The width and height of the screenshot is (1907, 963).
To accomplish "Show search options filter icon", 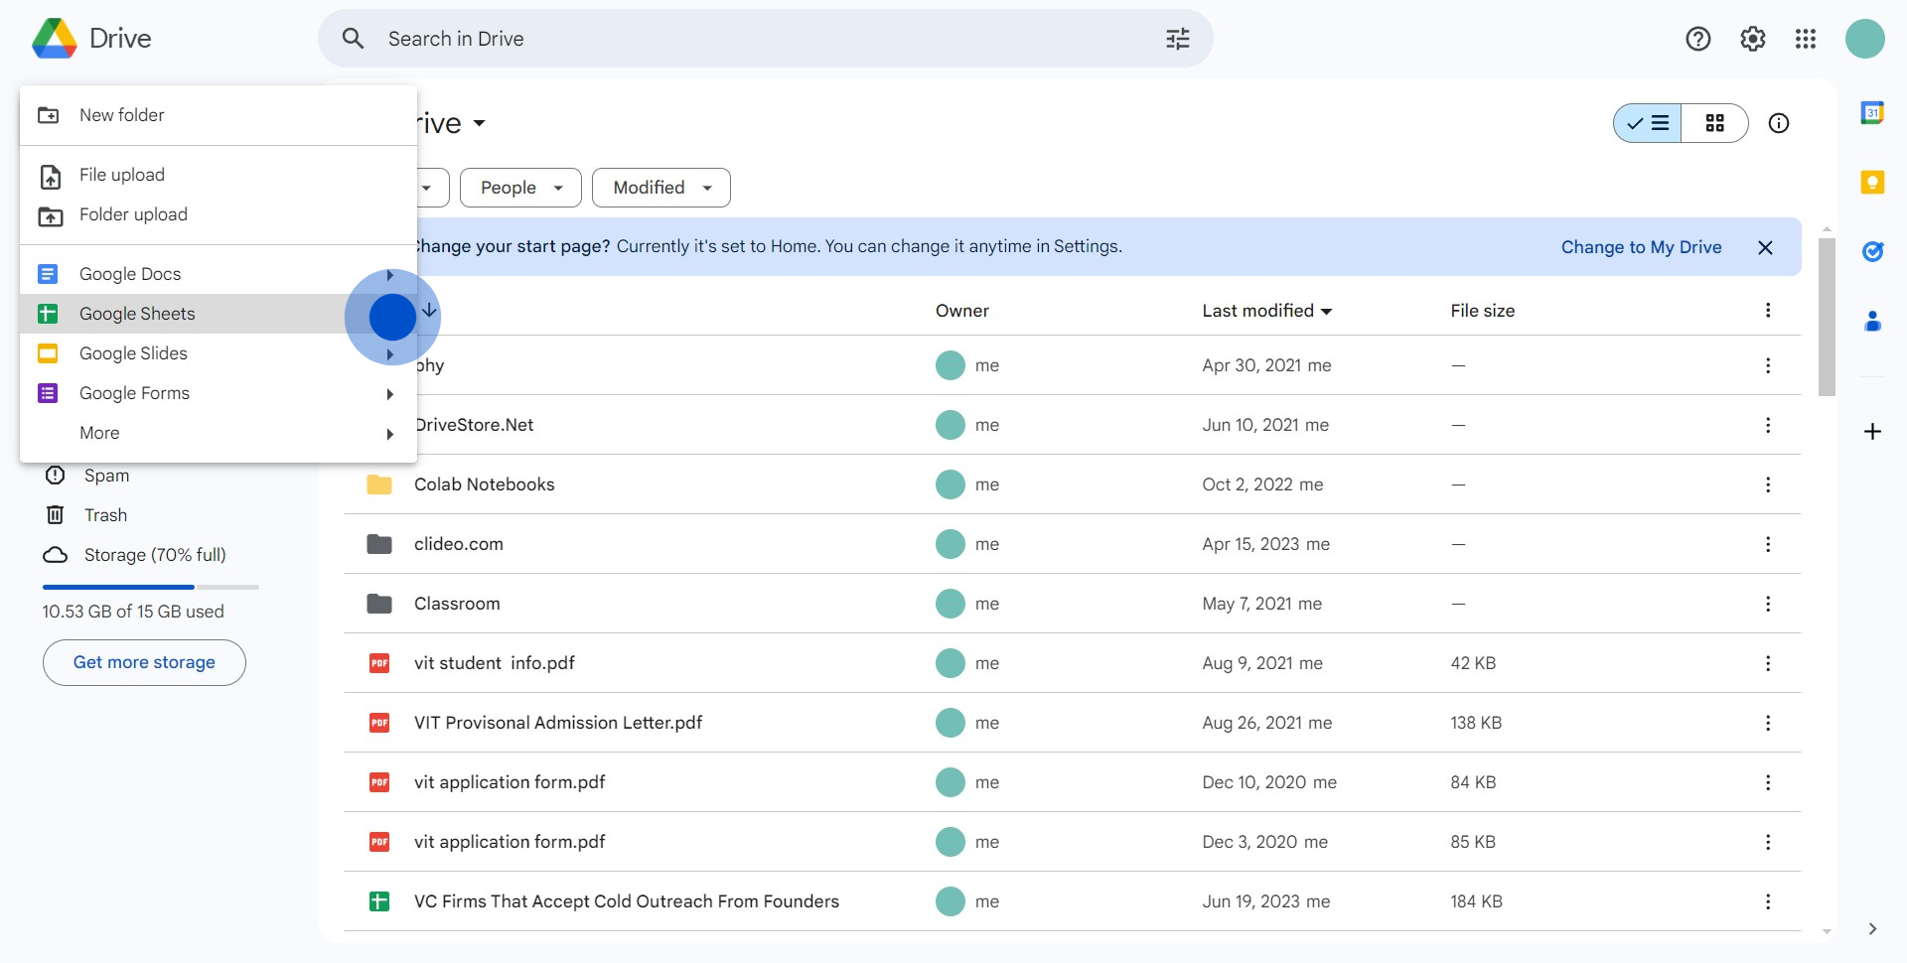I will coord(1178,39).
